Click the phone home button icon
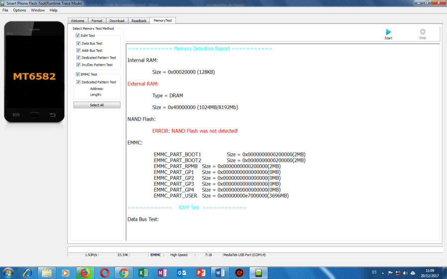The image size is (447, 279). [34, 115]
